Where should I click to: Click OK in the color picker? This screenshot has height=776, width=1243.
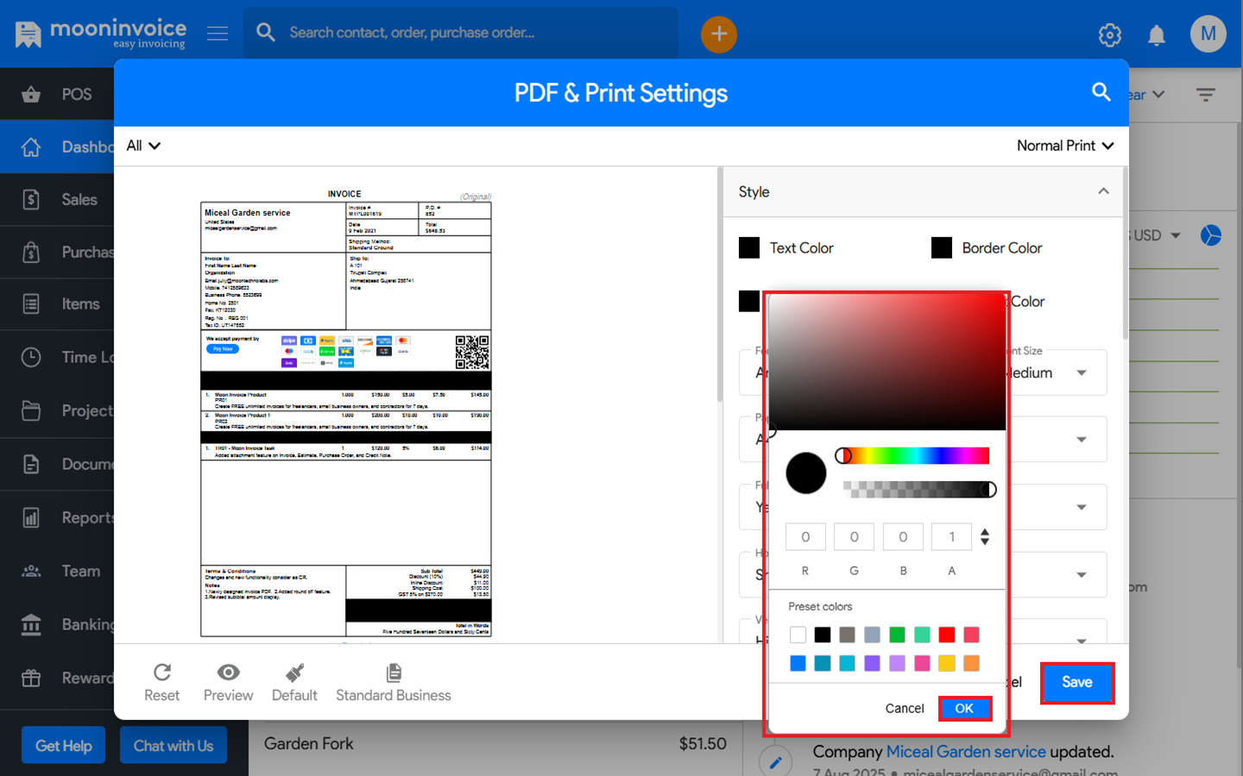click(964, 708)
